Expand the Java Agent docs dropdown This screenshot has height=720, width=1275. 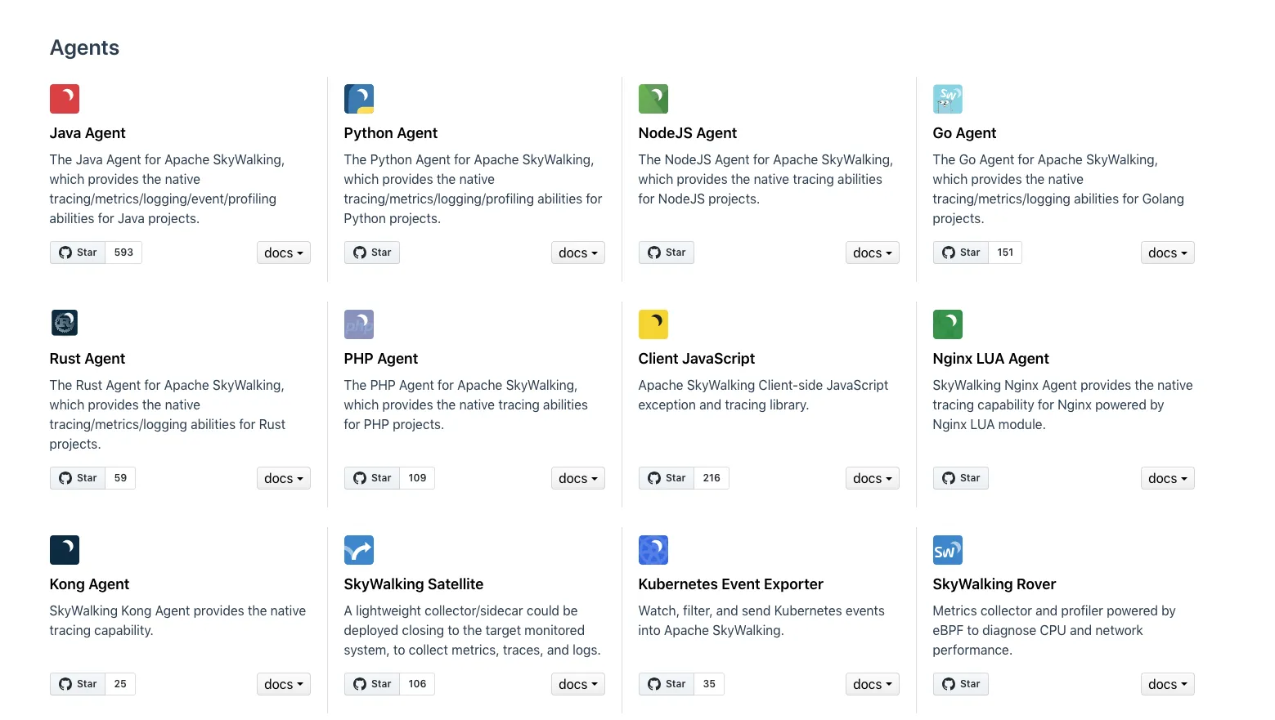[x=284, y=253]
